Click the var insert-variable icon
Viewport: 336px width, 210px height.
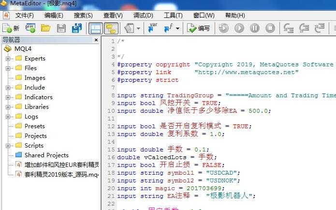click(x=153, y=28)
